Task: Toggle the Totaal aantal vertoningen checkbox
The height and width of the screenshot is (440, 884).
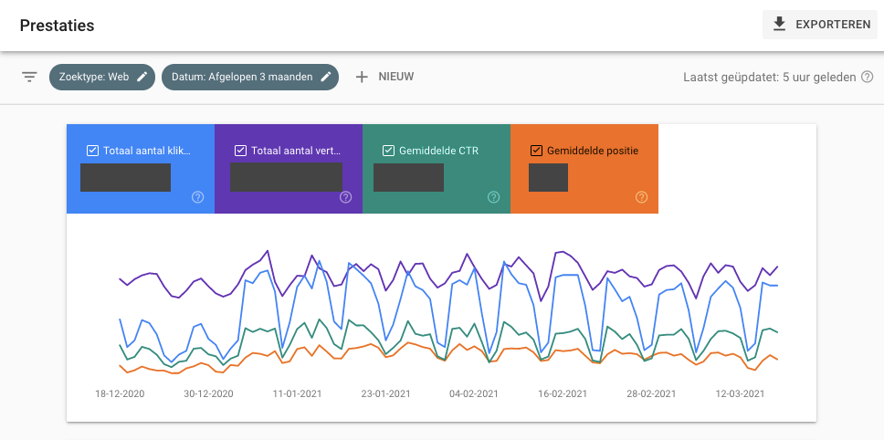Action: tap(241, 151)
